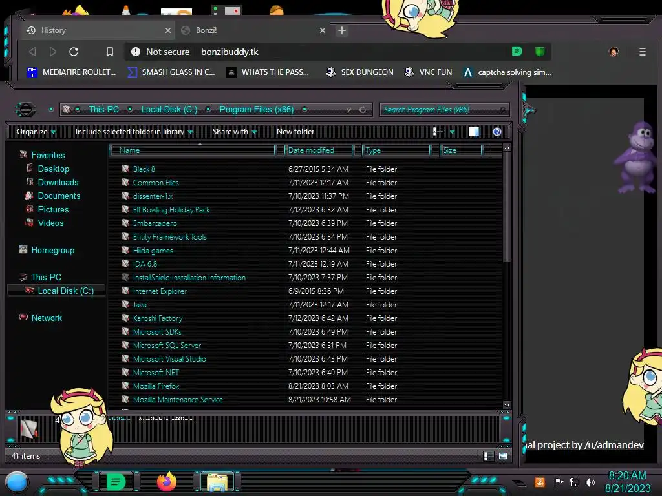The image size is (662, 496).
Task: Expand the address bar history dropdown
Action: (348, 110)
